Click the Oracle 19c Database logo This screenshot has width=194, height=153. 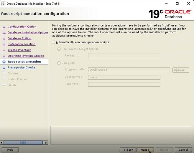(170, 14)
